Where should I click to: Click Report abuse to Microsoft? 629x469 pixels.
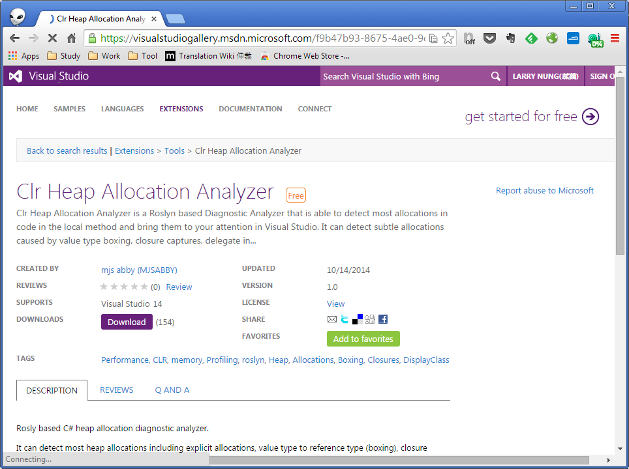click(544, 190)
